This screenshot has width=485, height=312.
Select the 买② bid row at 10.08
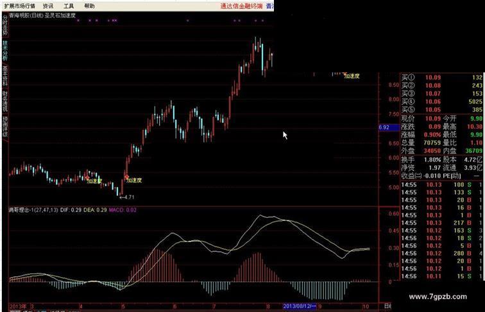click(x=442, y=85)
